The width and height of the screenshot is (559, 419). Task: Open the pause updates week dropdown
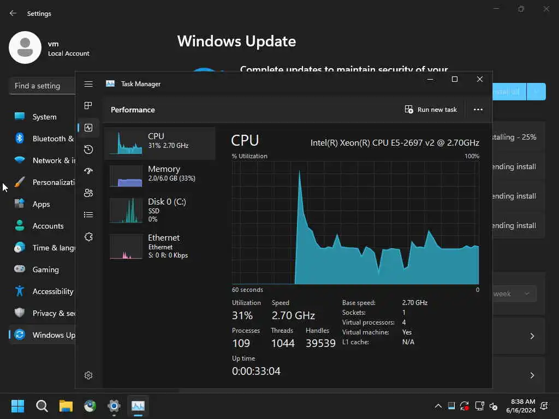pos(514,294)
